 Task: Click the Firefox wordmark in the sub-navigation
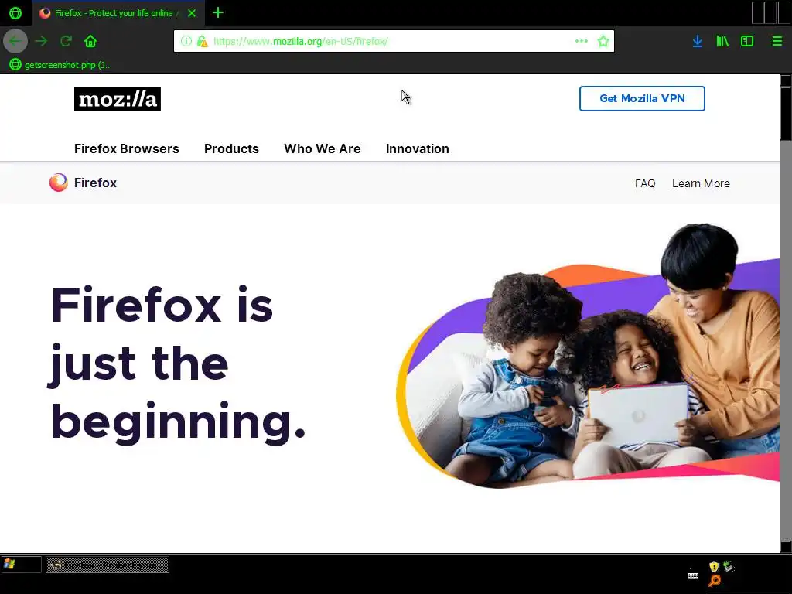[95, 183]
